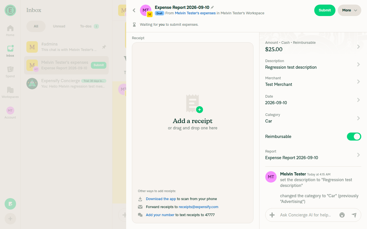Viewport: 367px width, 229px height.
Task: Click the green create expense floating button
Action: tap(10, 204)
